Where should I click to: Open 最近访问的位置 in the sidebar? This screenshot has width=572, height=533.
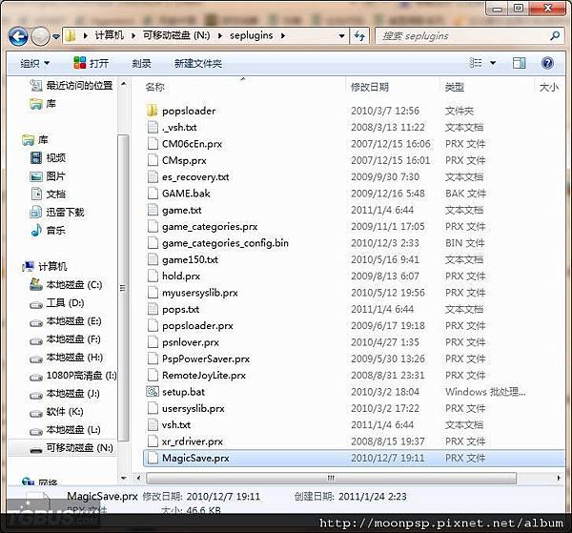[x=71, y=86]
